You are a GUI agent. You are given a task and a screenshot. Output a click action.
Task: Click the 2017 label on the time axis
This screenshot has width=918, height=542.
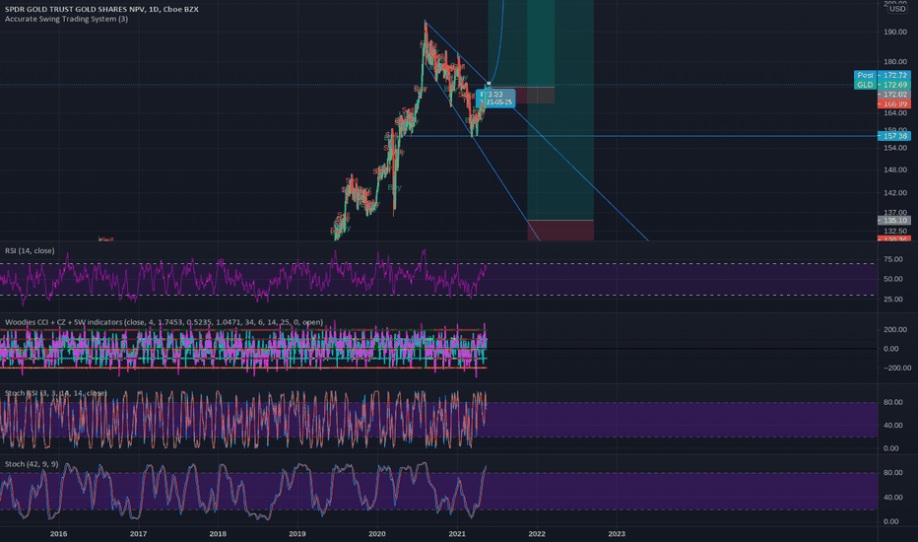pyautogui.click(x=138, y=534)
